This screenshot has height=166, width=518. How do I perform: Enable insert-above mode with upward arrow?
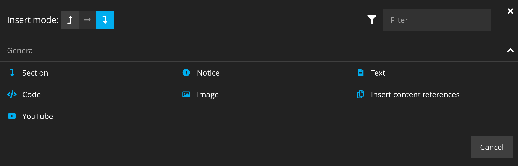(x=70, y=20)
